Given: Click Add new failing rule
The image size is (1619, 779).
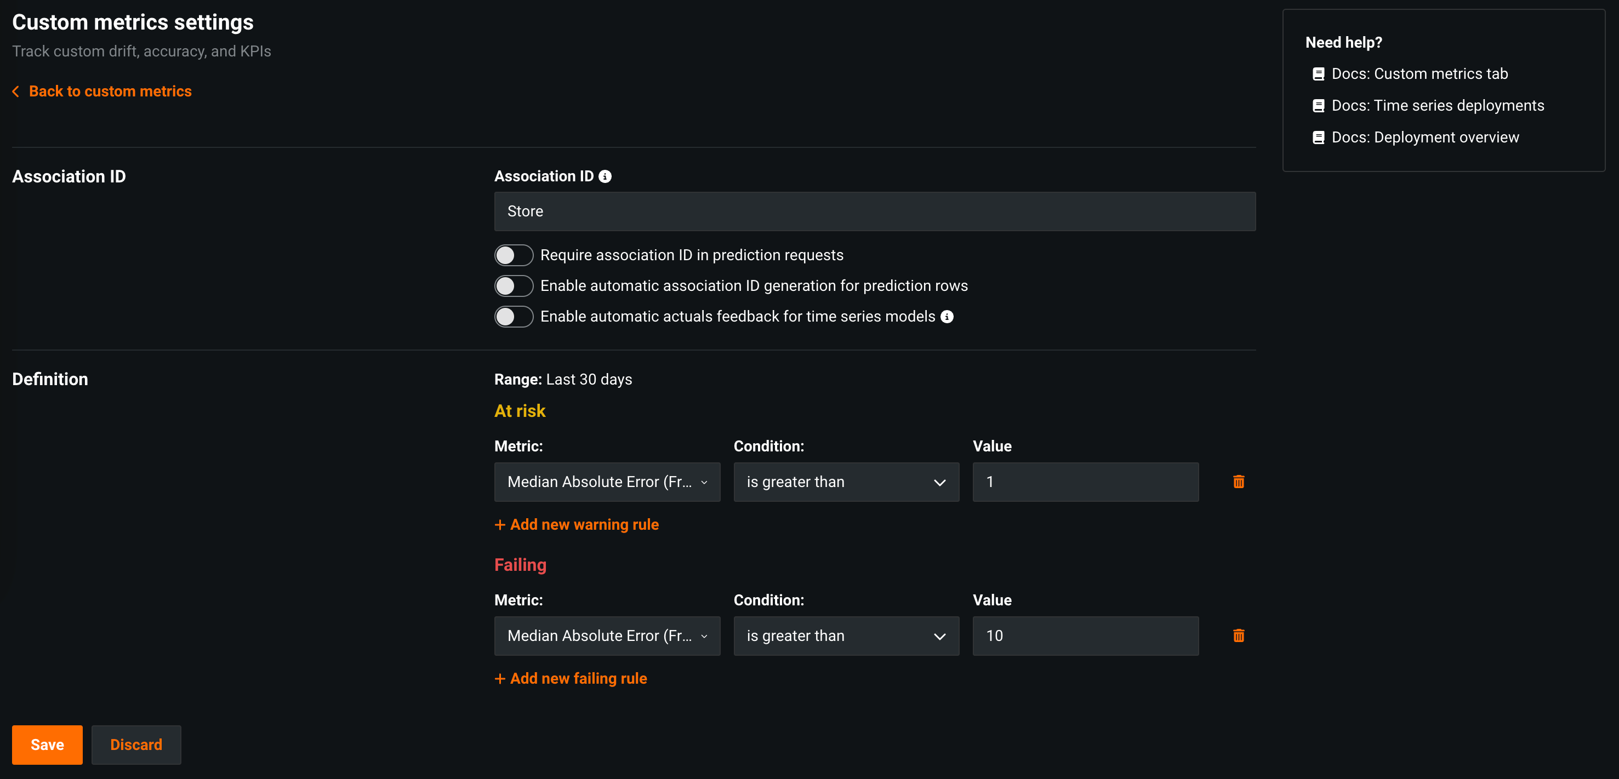Looking at the screenshot, I should 571,679.
